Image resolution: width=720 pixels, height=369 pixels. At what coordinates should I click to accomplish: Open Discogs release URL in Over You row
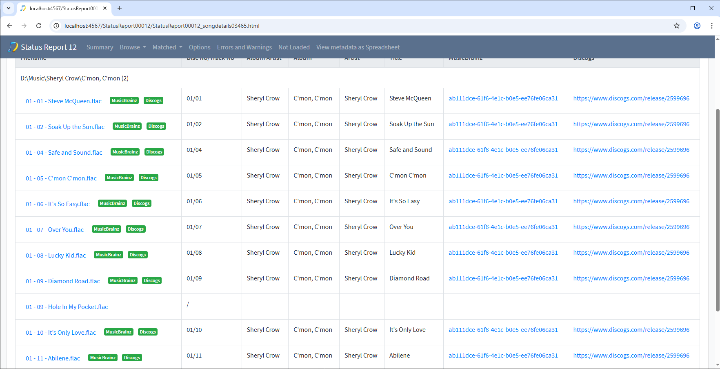631,227
